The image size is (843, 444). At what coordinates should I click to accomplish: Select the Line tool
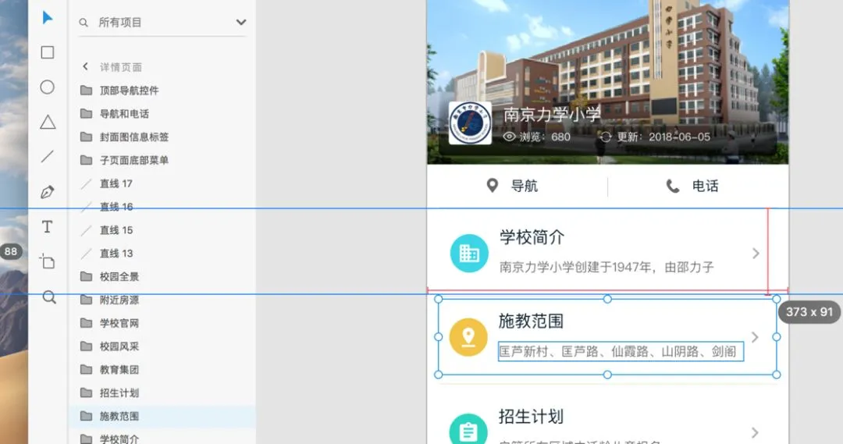point(48,156)
